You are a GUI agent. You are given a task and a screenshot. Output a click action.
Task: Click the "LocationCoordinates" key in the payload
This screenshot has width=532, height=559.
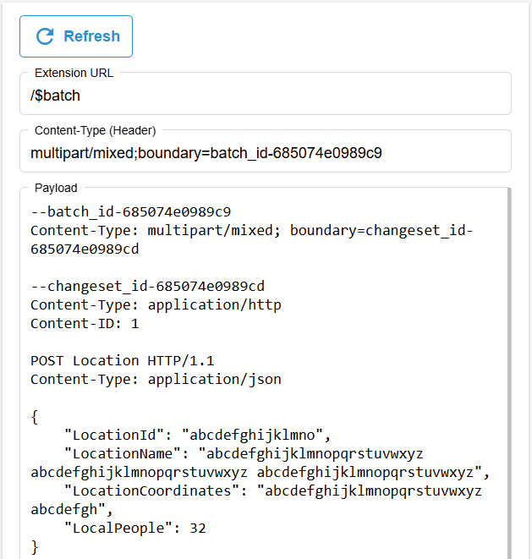(151, 490)
